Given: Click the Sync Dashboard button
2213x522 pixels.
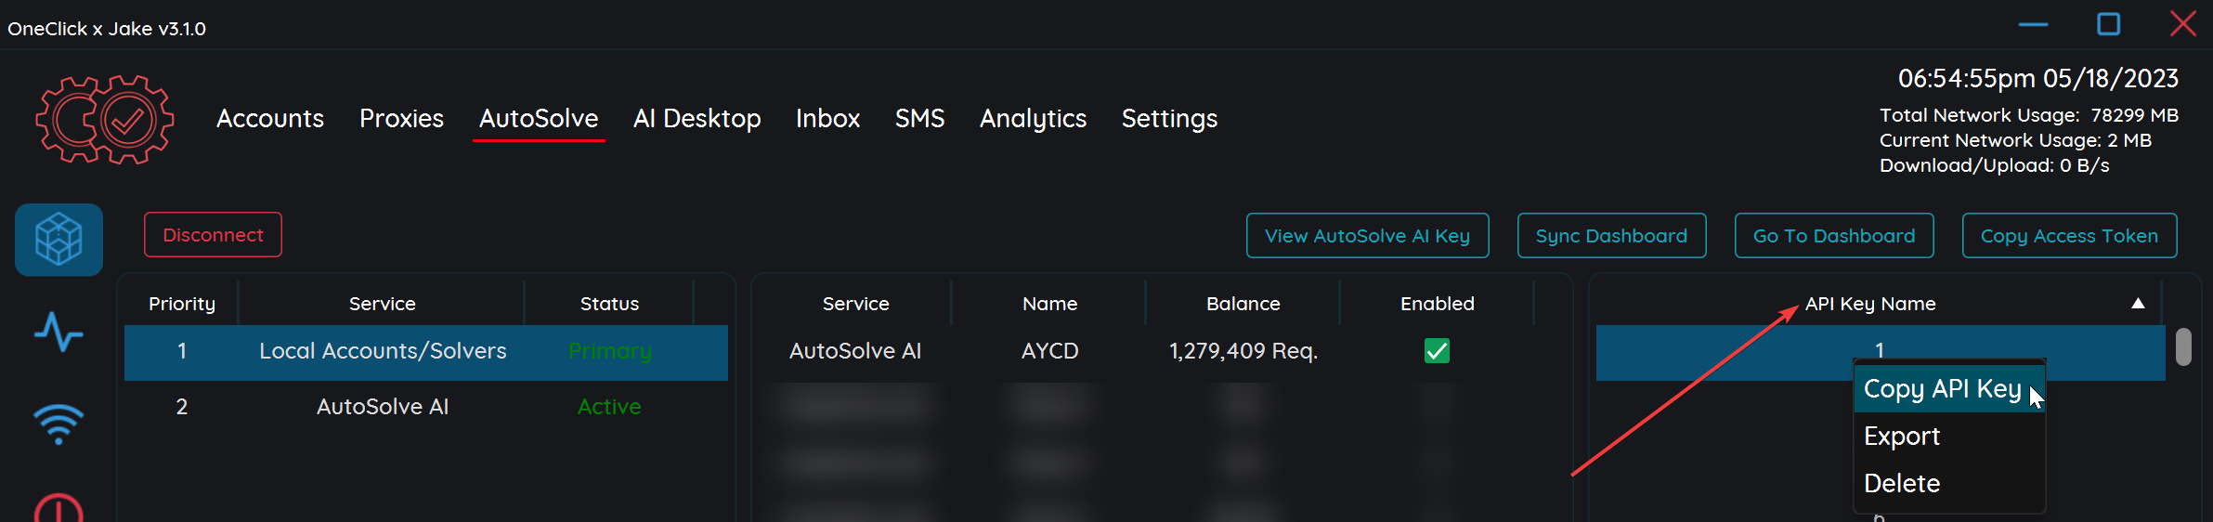Looking at the screenshot, I should point(1611,236).
